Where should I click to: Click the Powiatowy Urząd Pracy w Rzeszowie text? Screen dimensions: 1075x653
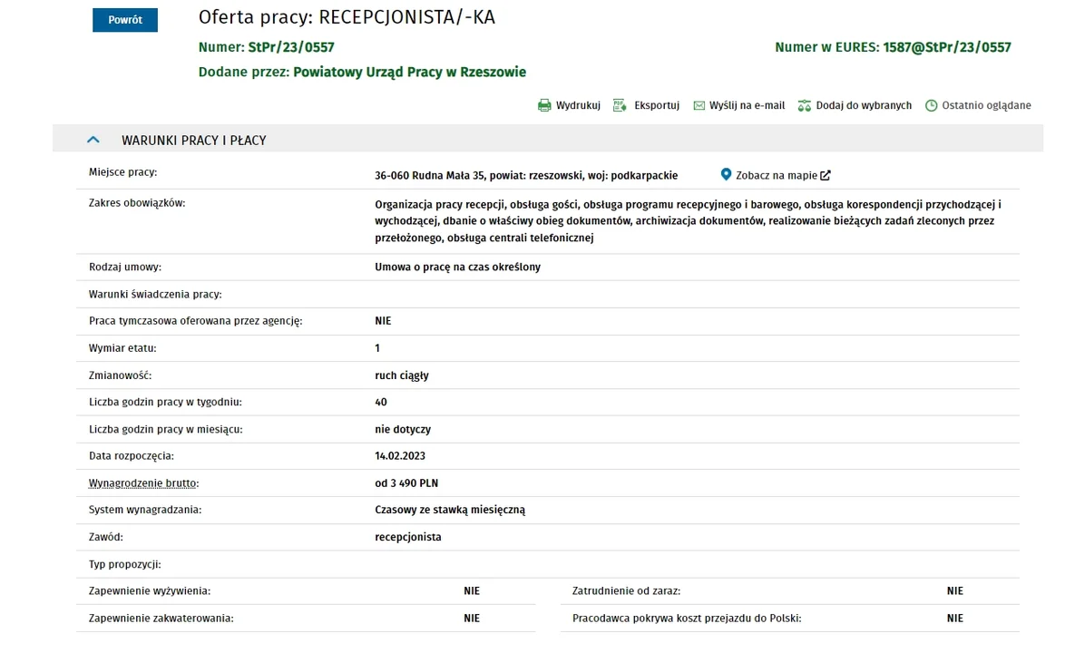pyautogui.click(x=410, y=72)
